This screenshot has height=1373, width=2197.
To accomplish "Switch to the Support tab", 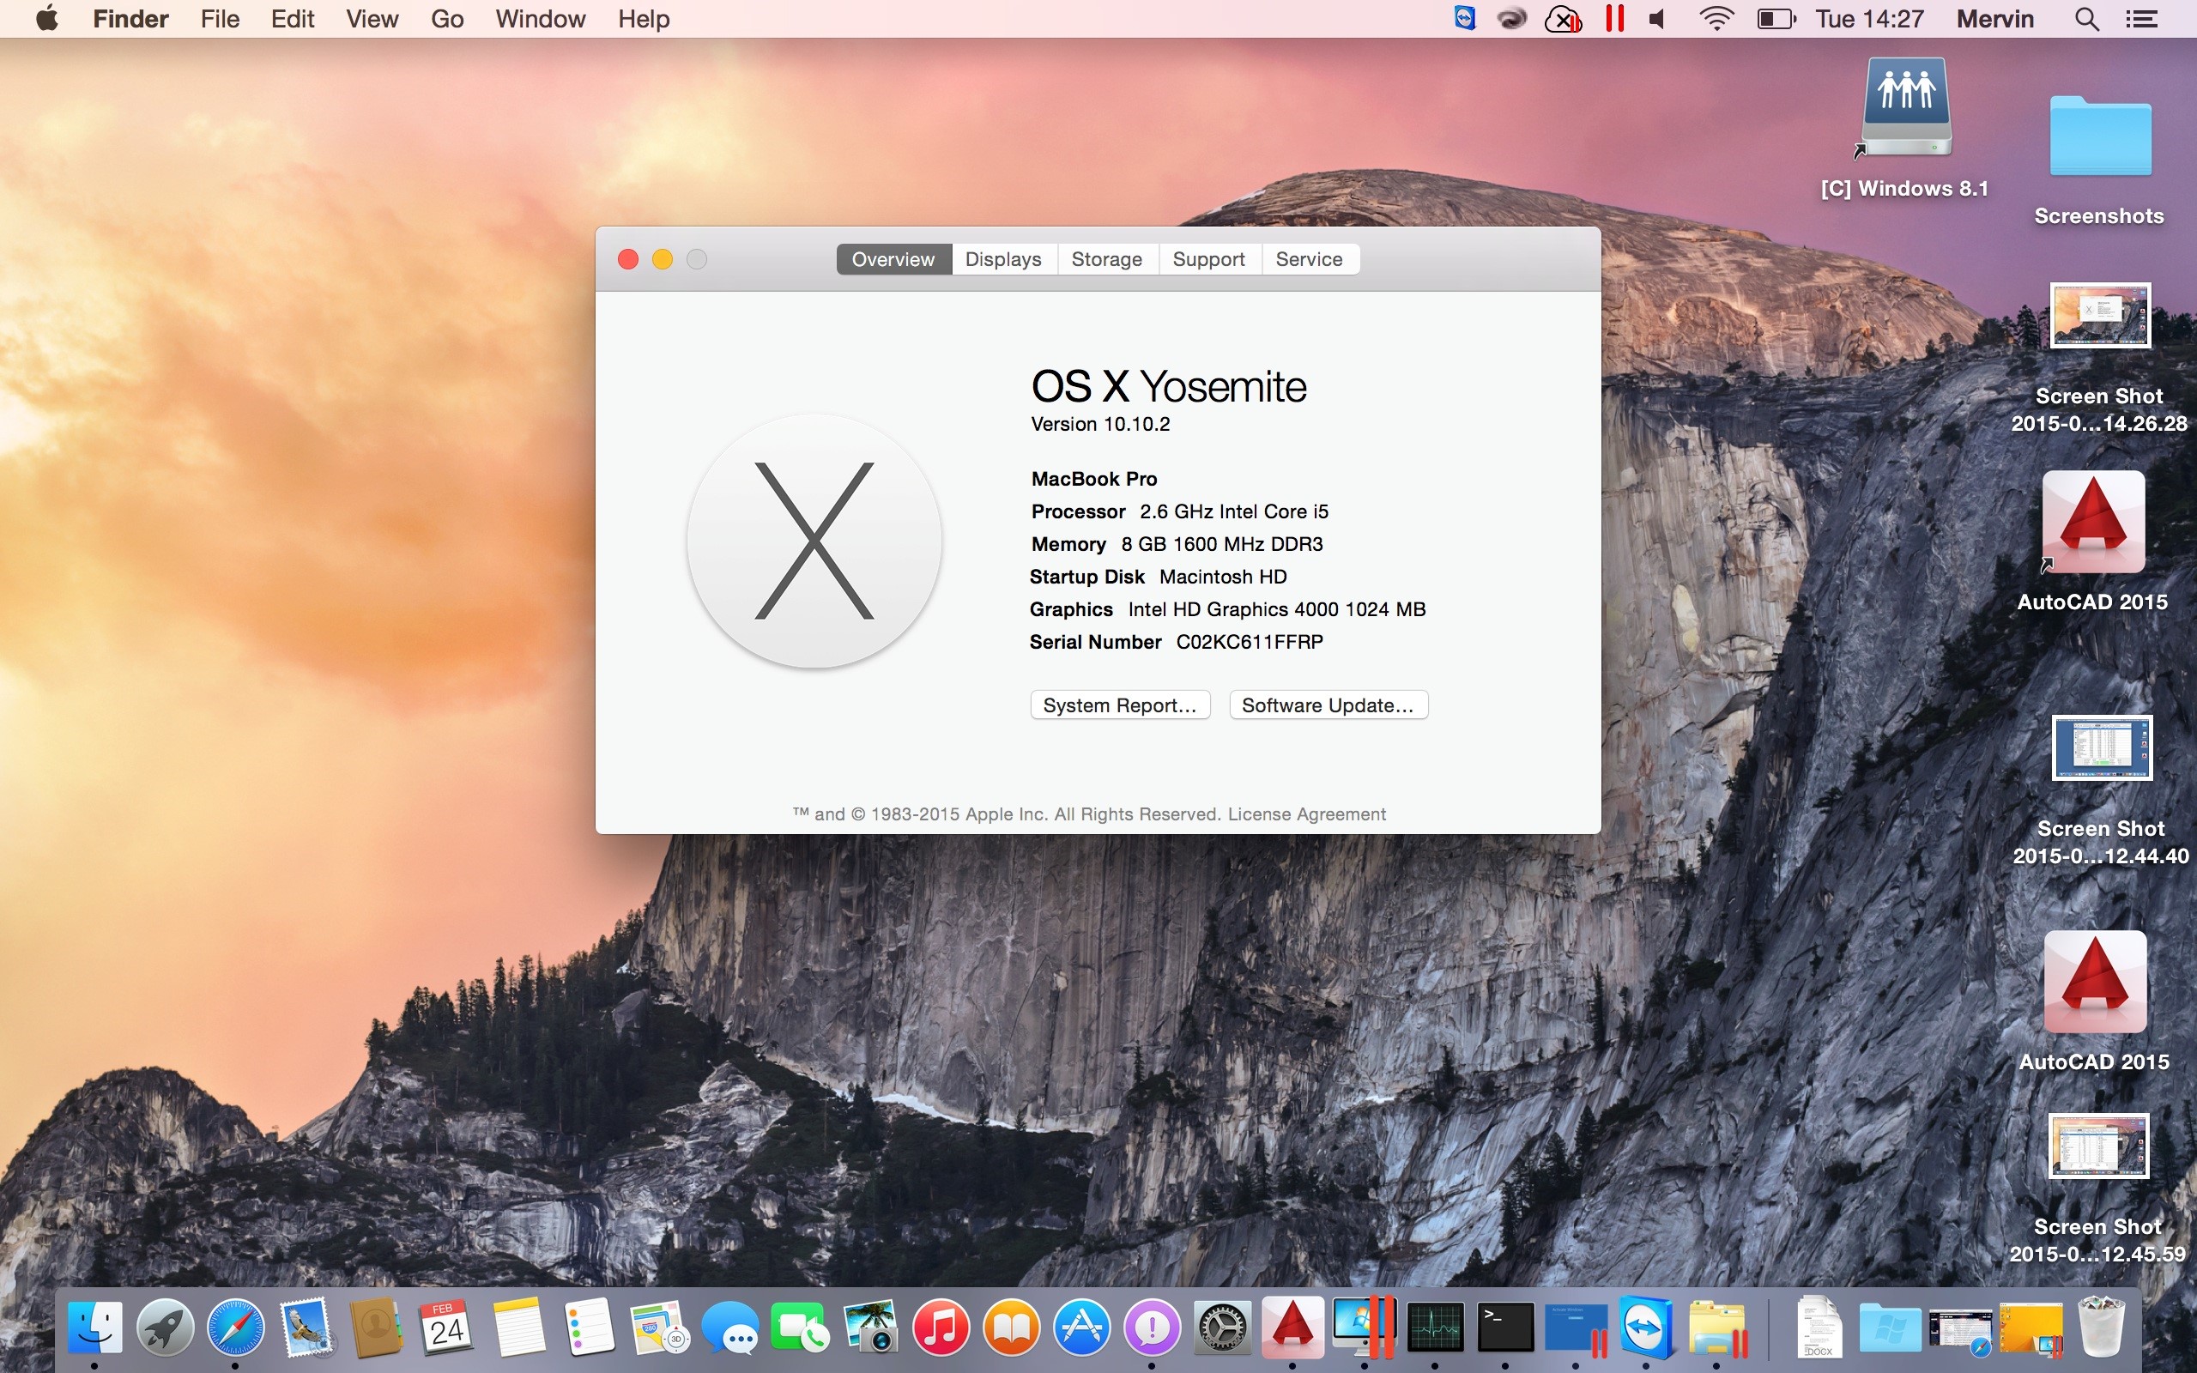I will [x=1208, y=259].
